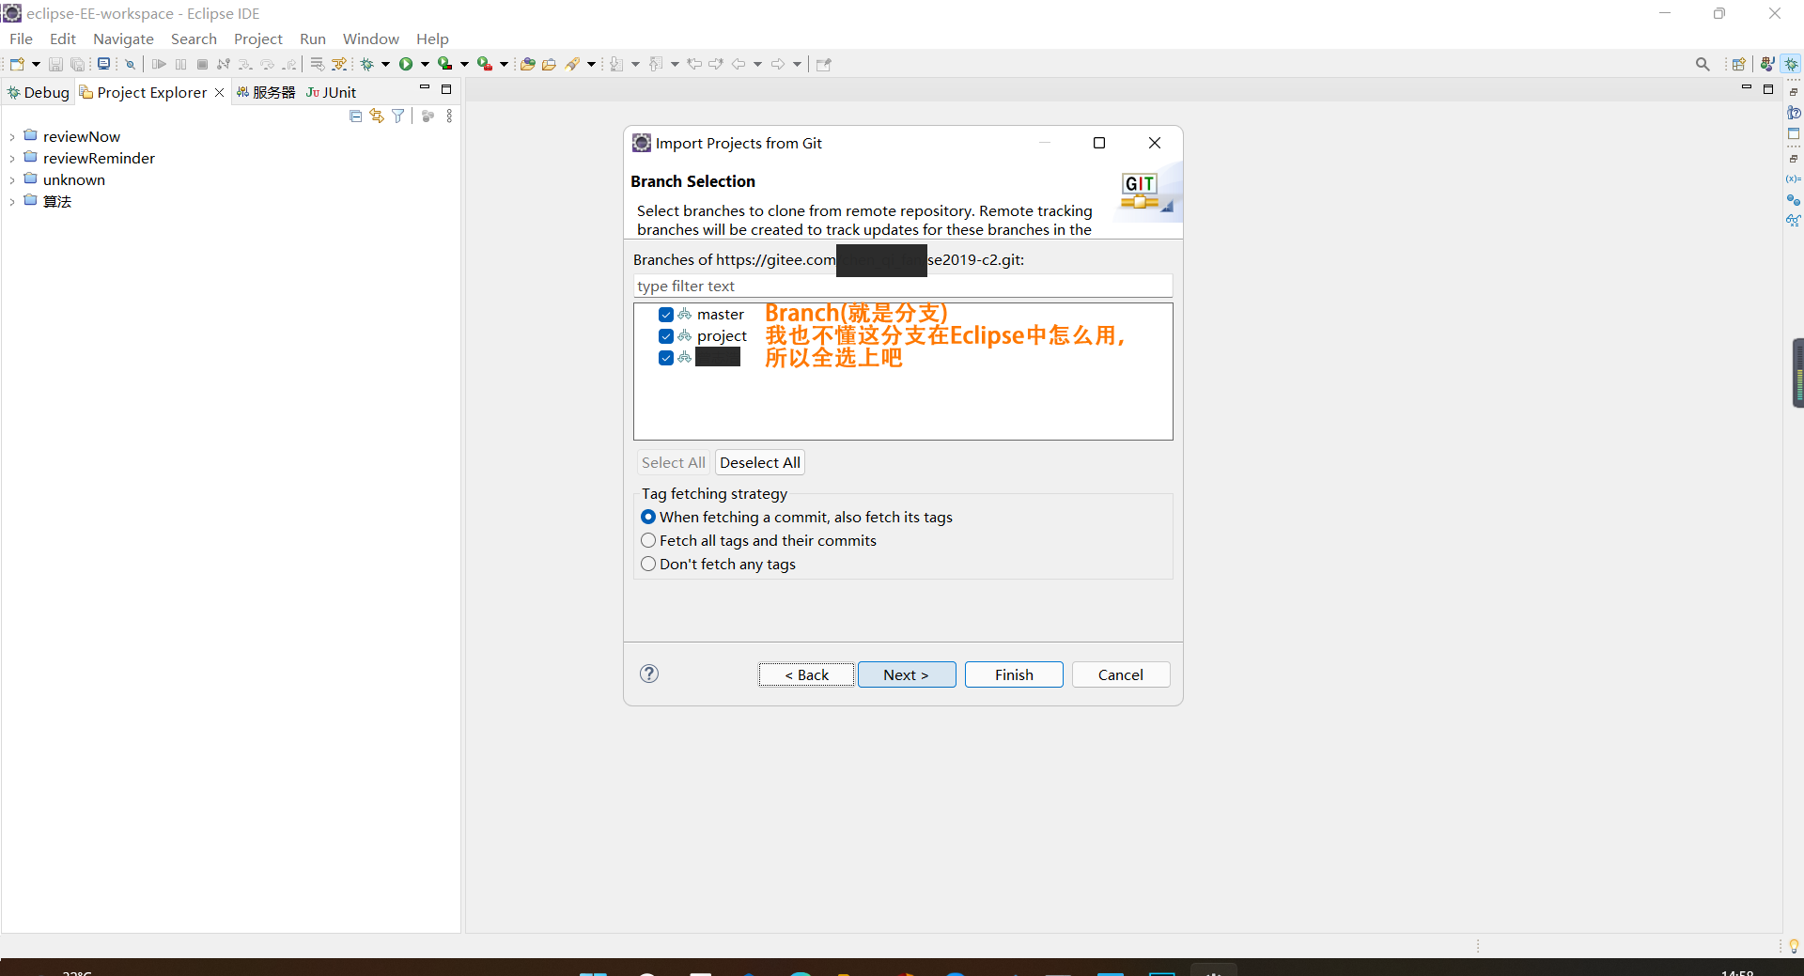Select Fetch all tags and their commits
The width and height of the screenshot is (1804, 976).
[x=648, y=541]
